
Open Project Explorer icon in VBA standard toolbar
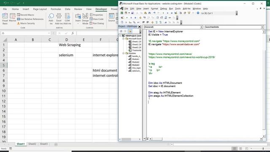point(181,13)
